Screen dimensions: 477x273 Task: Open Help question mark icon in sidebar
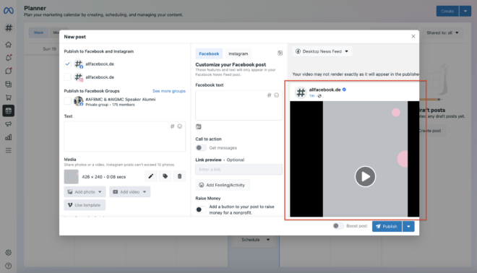pos(9,266)
